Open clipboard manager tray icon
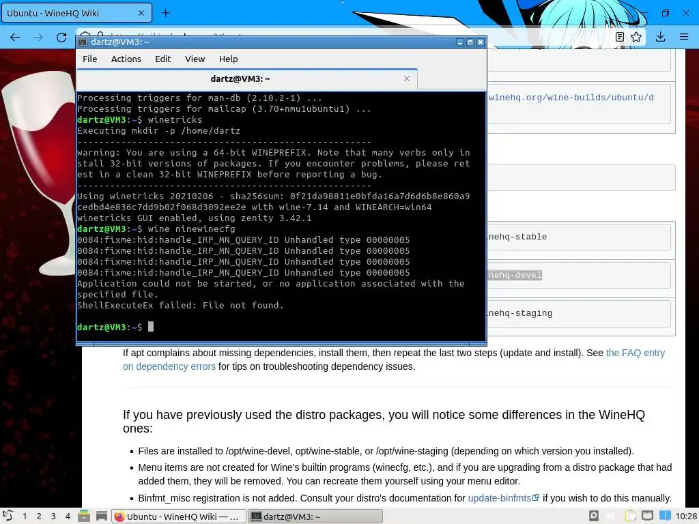Image resolution: width=699 pixels, height=524 pixels. click(630, 516)
